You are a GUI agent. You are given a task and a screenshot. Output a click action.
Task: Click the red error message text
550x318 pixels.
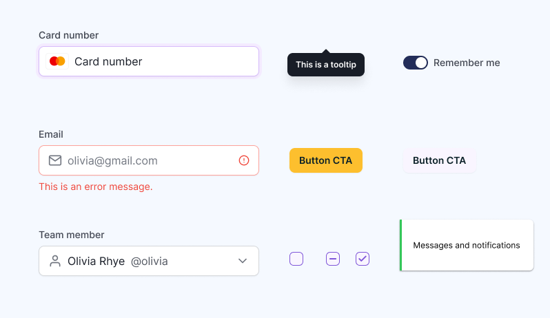point(96,187)
